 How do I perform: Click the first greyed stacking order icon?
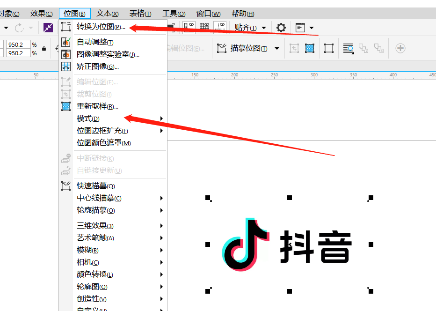[363, 48]
